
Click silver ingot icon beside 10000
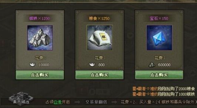[32, 65]
